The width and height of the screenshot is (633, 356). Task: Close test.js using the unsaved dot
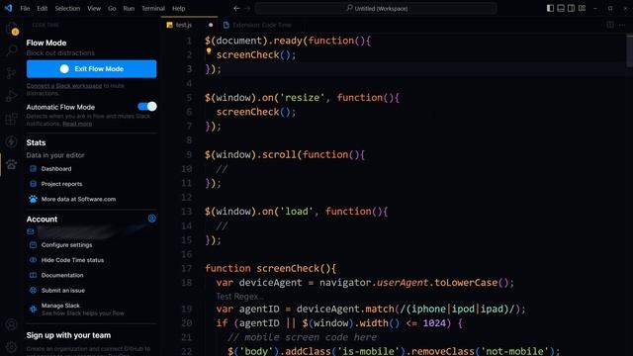click(x=211, y=25)
